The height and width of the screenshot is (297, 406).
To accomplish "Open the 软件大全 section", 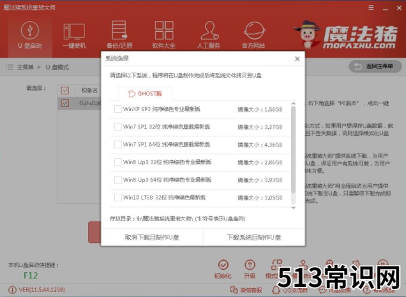I will 164,36.
